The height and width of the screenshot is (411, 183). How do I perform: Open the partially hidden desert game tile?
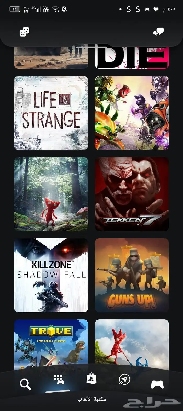tap(51, 58)
